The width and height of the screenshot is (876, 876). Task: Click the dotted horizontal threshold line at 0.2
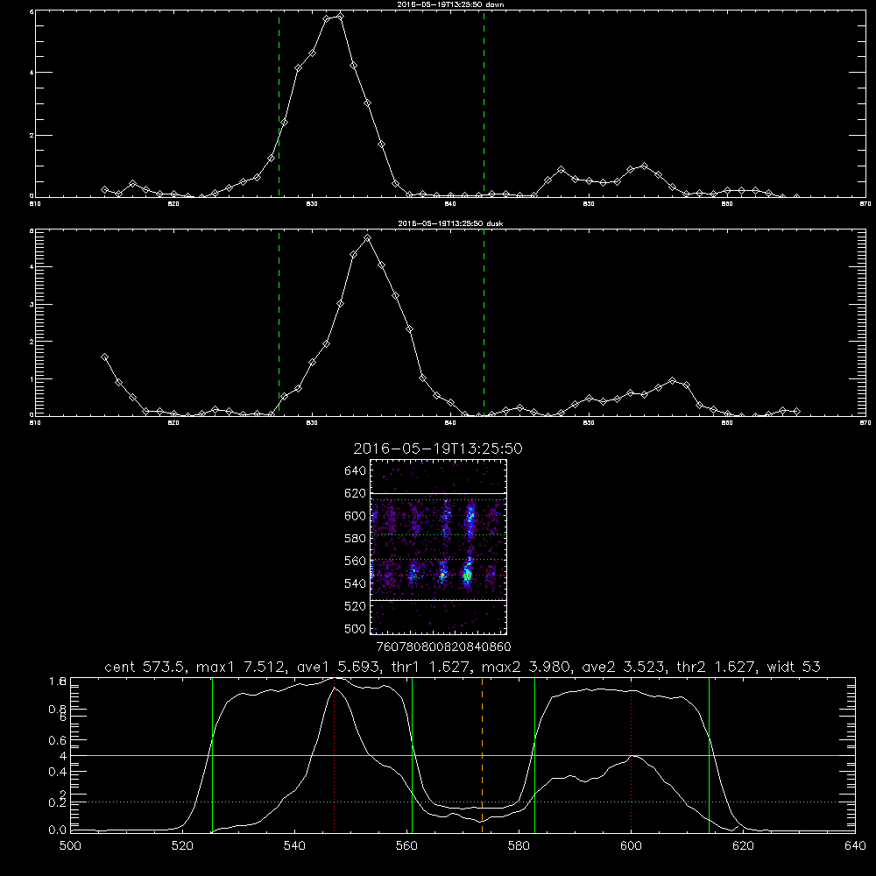463,802
